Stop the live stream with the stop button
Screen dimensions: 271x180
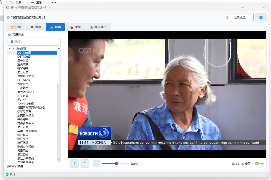point(85,164)
